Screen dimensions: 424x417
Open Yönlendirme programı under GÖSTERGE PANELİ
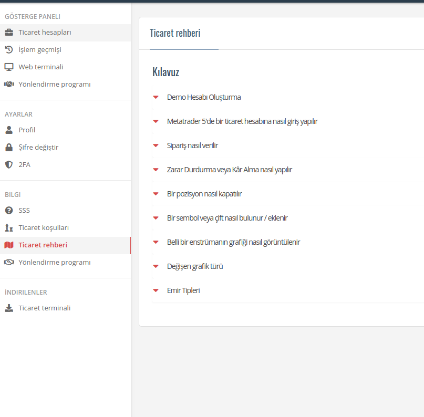66,85
